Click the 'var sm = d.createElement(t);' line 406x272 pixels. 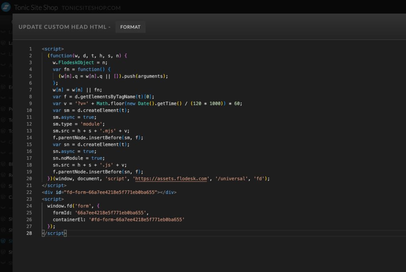pos(91,110)
